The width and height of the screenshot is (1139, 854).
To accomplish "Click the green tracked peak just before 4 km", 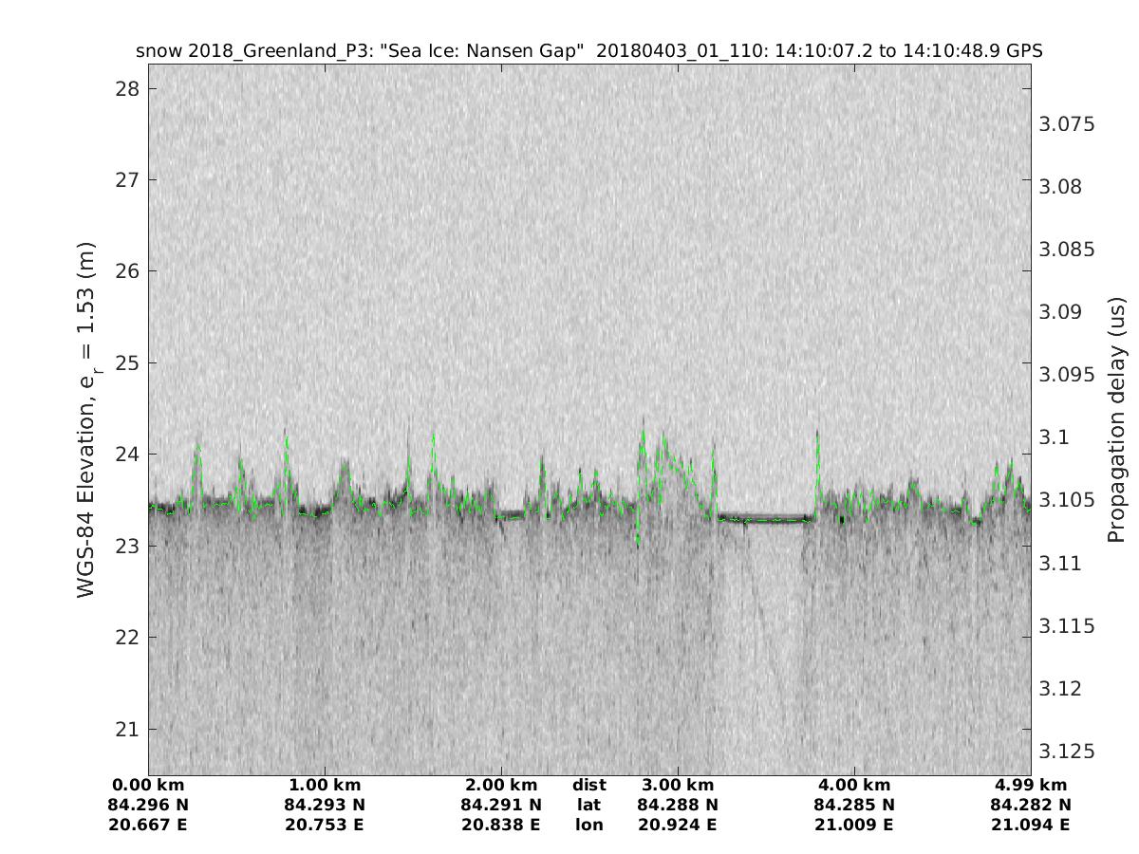I will pyautogui.click(x=816, y=436).
